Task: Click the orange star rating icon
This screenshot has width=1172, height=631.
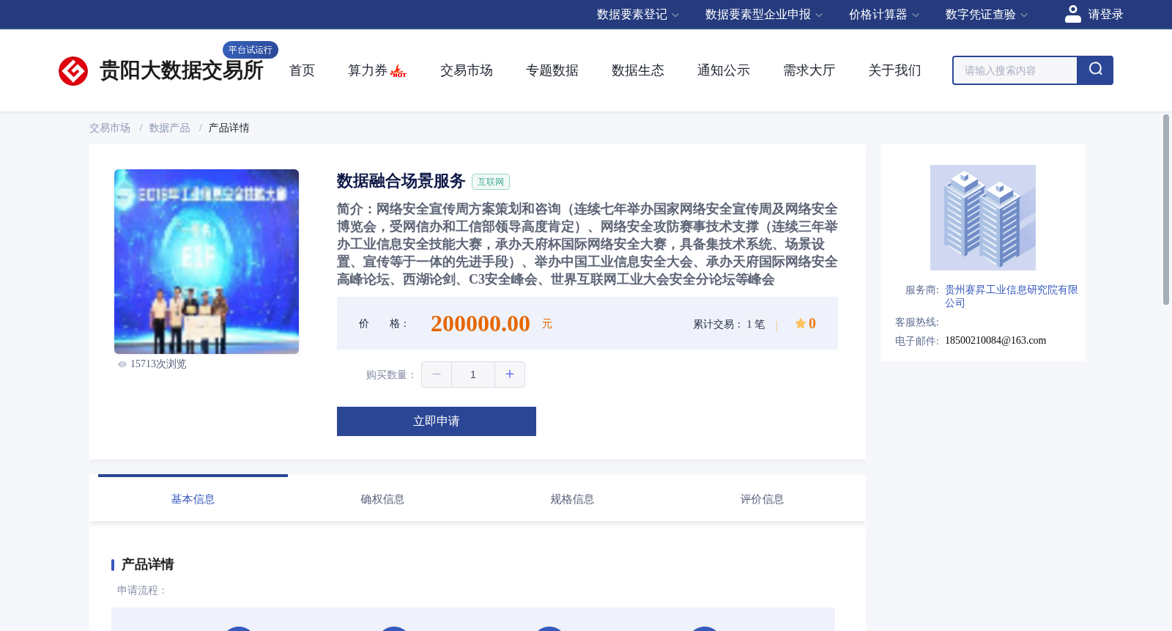Action: click(x=800, y=323)
